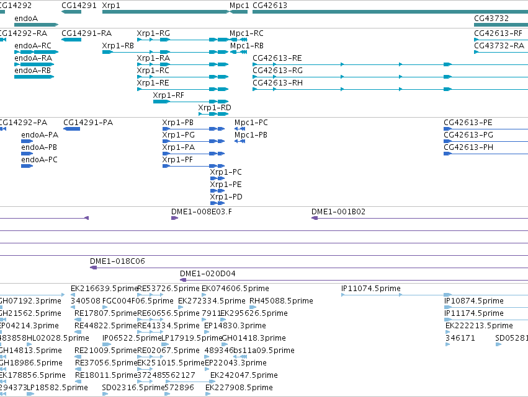Click the Xrp1 gene label
The width and height of the screenshot is (528, 397).
(111, 6)
